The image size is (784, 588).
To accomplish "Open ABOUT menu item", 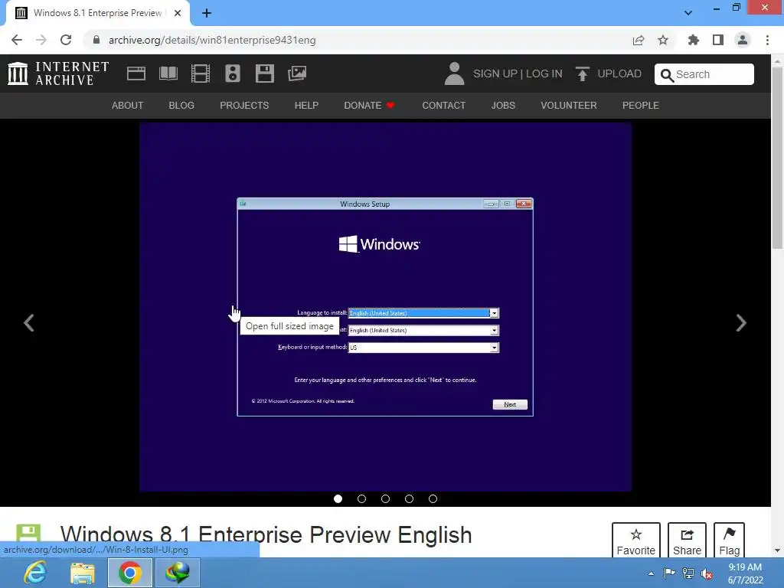I will click(128, 106).
